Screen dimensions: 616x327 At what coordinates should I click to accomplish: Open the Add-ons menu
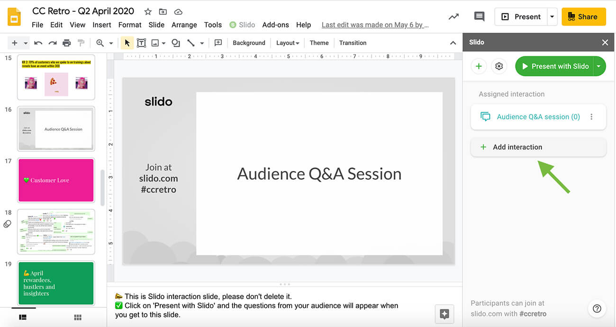point(275,25)
